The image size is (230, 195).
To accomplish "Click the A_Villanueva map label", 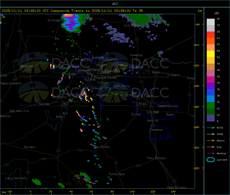I will (x=133, y=26).
